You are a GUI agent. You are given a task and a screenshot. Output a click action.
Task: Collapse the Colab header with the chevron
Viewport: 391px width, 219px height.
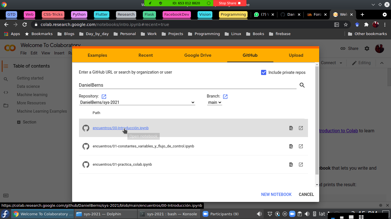(382, 63)
